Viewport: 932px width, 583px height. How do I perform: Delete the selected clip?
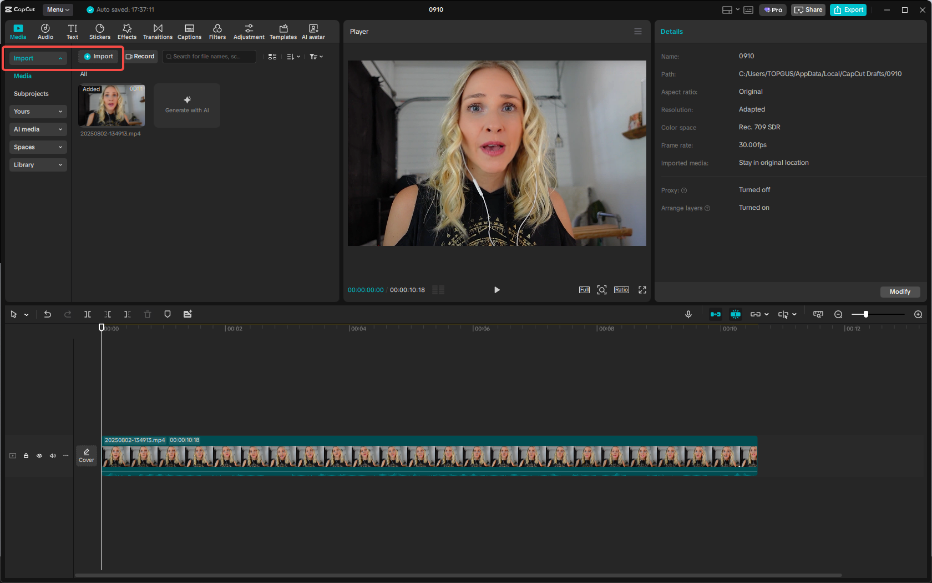click(x=147, y=314)
